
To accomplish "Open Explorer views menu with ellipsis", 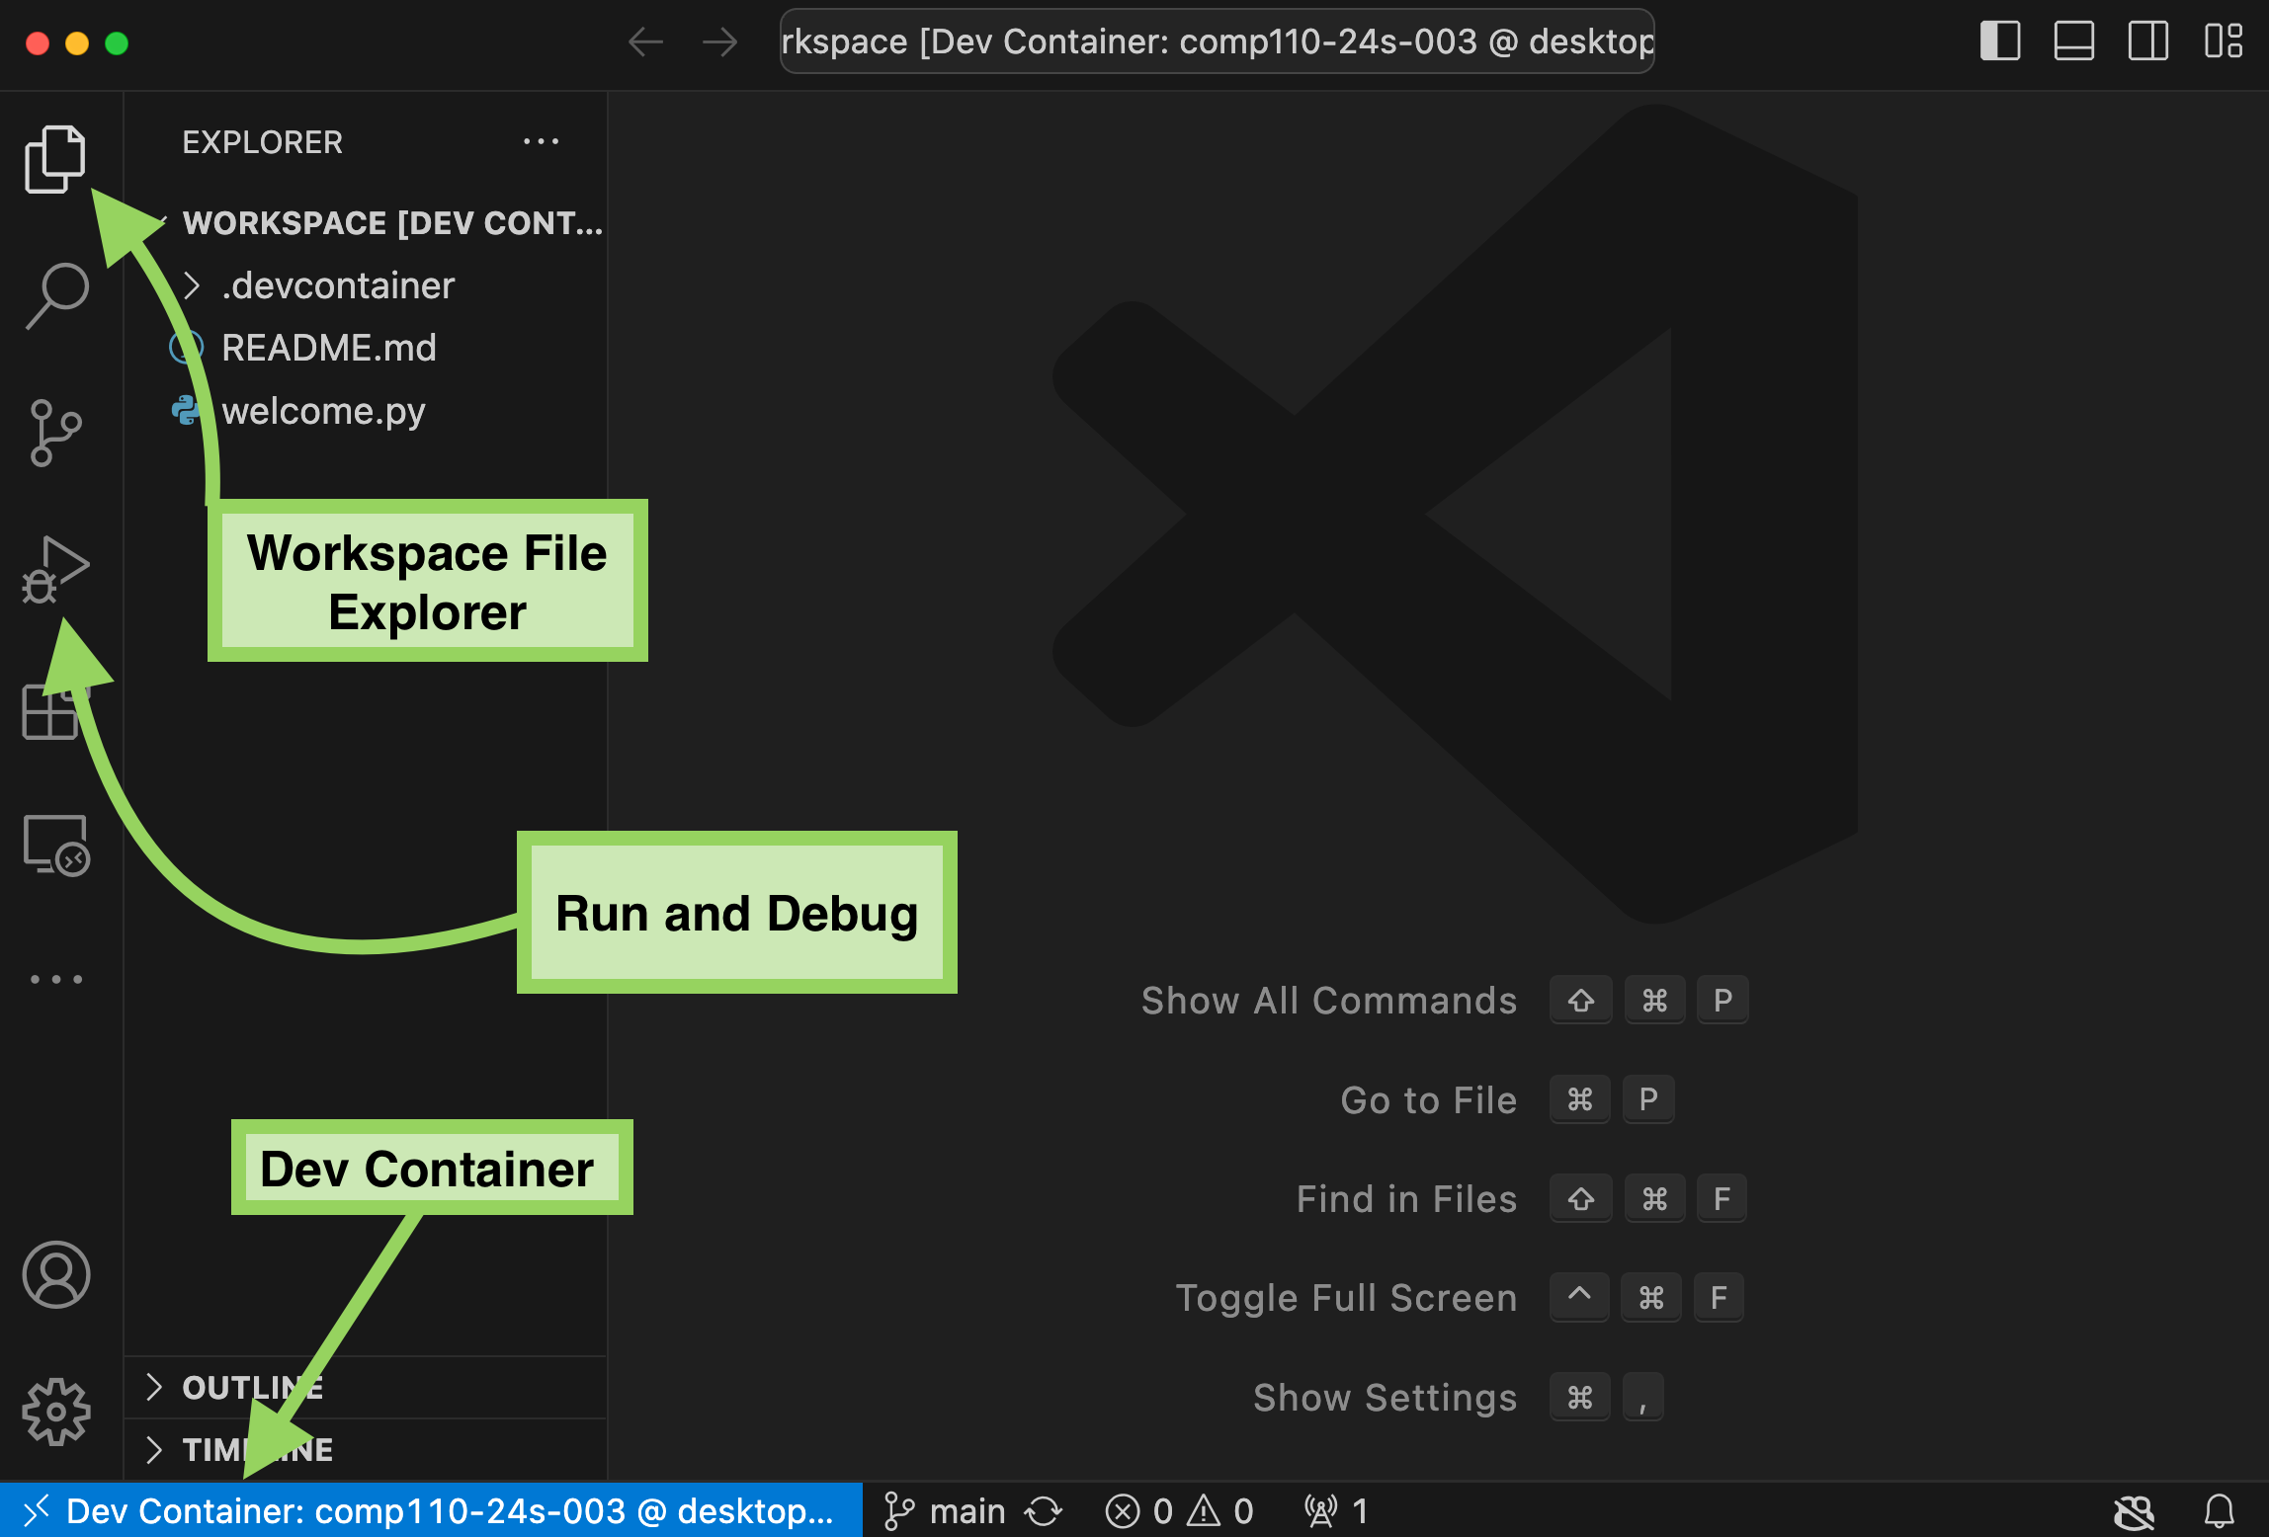I will (x=542, y=141).
